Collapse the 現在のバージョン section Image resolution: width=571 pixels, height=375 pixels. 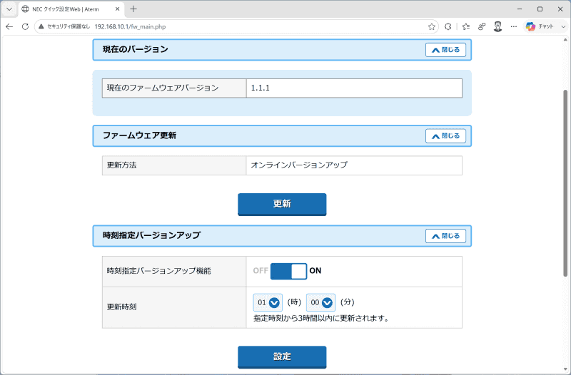[x=445, y=50]
